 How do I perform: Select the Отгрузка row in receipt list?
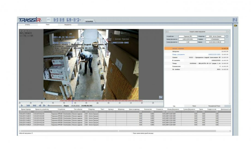coord(197,51)
